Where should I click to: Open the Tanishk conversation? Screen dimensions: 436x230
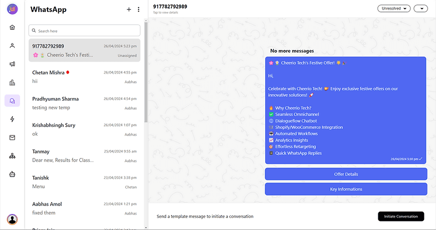(x=84, y=182)
